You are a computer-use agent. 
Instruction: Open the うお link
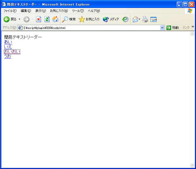(8, 56)
